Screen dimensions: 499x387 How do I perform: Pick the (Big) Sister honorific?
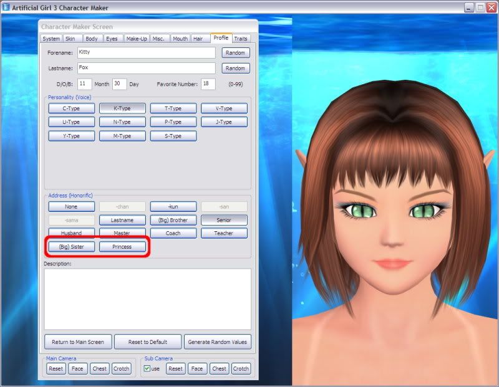(71, 247)
